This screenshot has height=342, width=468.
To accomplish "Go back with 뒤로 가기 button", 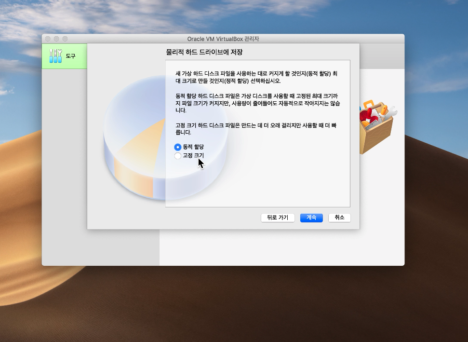I will tap(278, 218).
